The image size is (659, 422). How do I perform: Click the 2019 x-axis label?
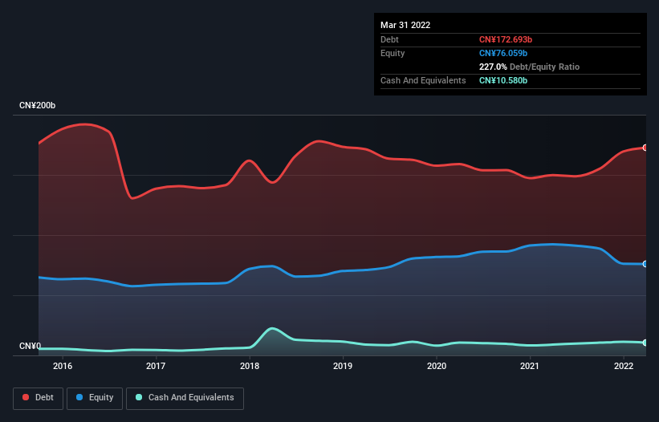[343, 366]
